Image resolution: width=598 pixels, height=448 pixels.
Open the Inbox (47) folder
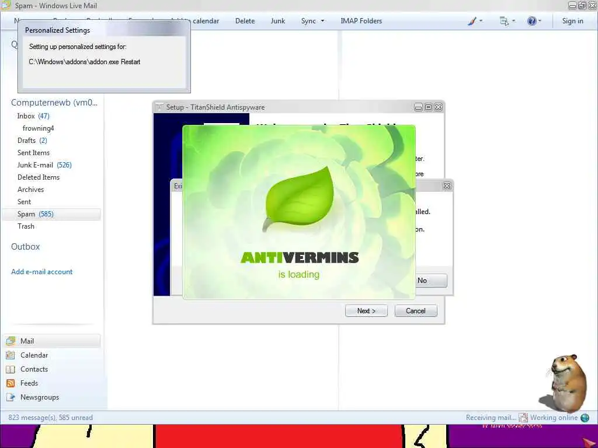click(x=33, y=116)
